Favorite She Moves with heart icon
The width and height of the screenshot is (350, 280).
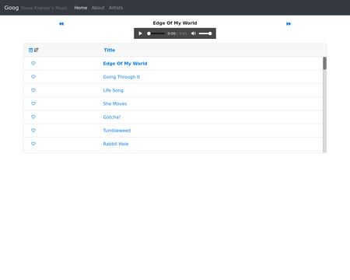tap(33, 103)
